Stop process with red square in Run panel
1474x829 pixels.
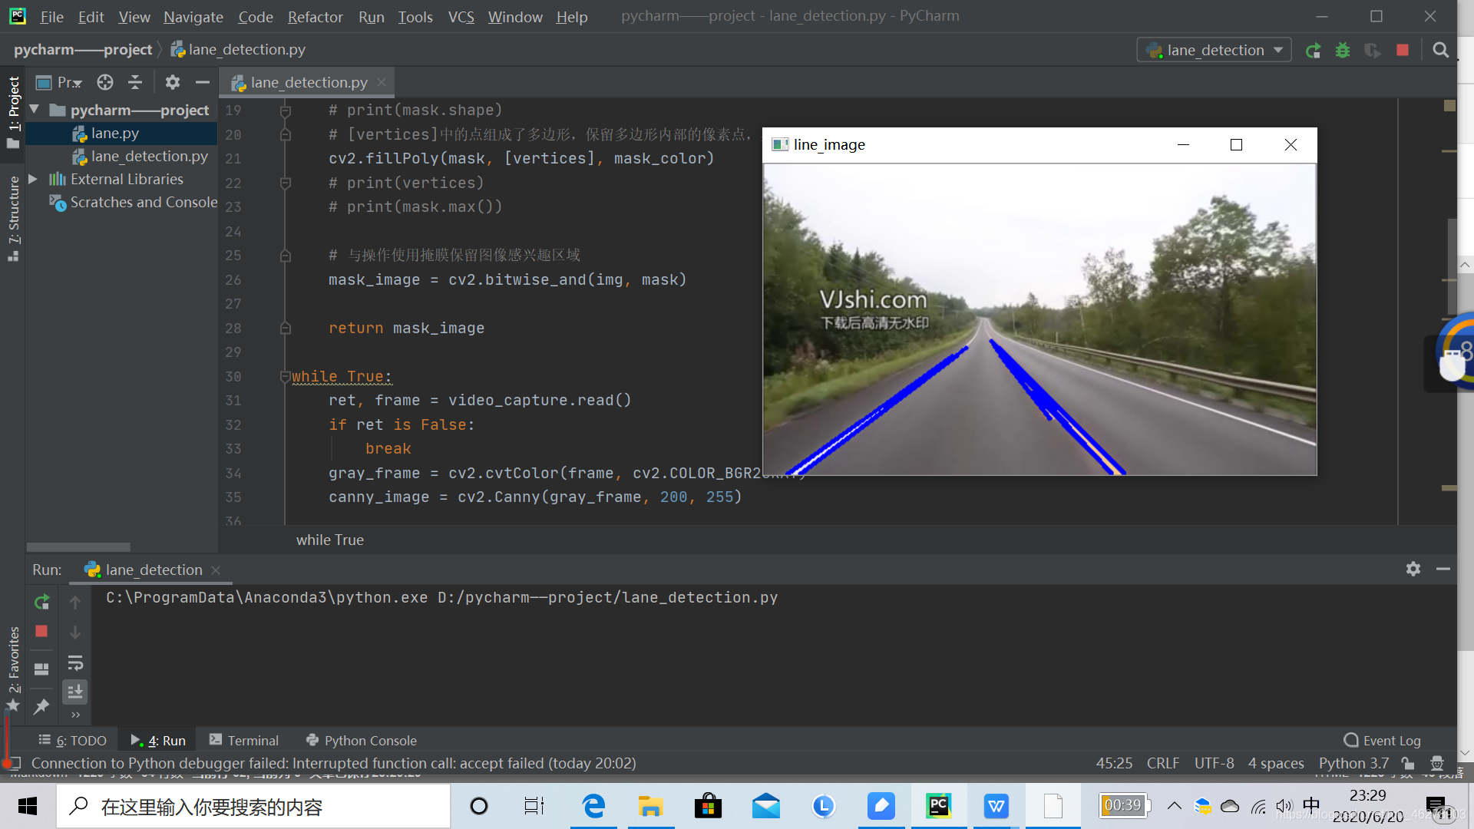[41, 631]
